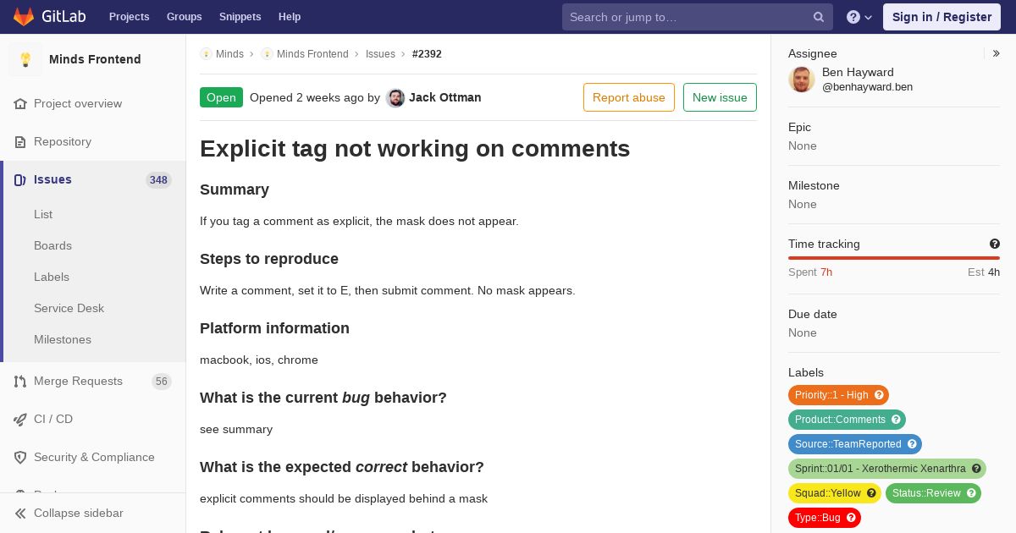Click the Issues sidebar icon
The width and height of the screenshot is (1016, 533).
[20, 179]
